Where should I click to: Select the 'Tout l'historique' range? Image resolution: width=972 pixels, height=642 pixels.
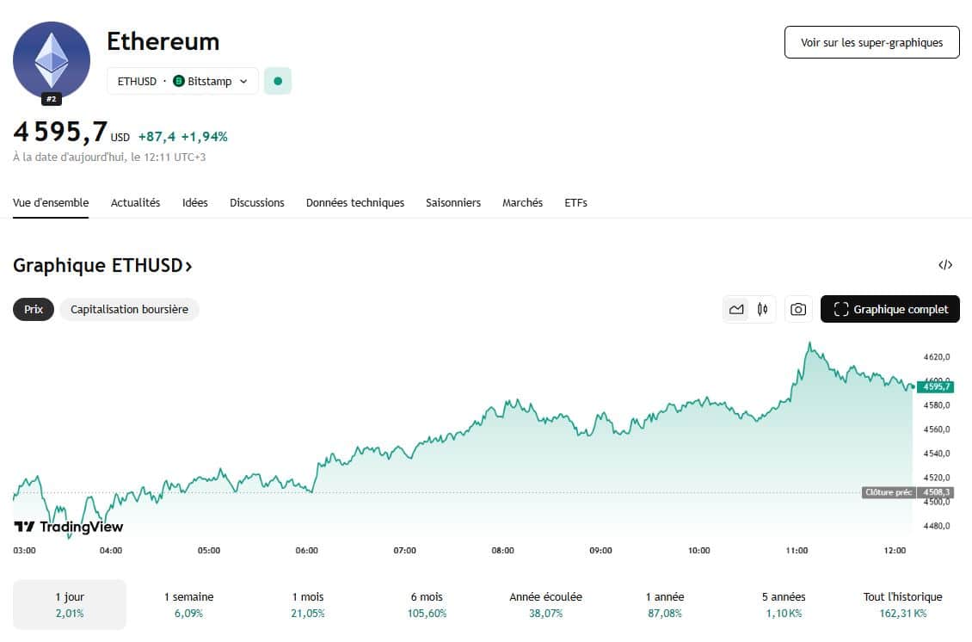pos(902,605)
